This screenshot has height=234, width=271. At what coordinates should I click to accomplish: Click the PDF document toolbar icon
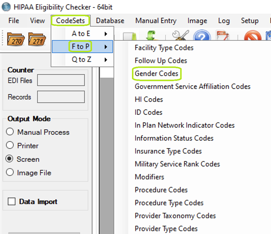(x=223, y=35)
